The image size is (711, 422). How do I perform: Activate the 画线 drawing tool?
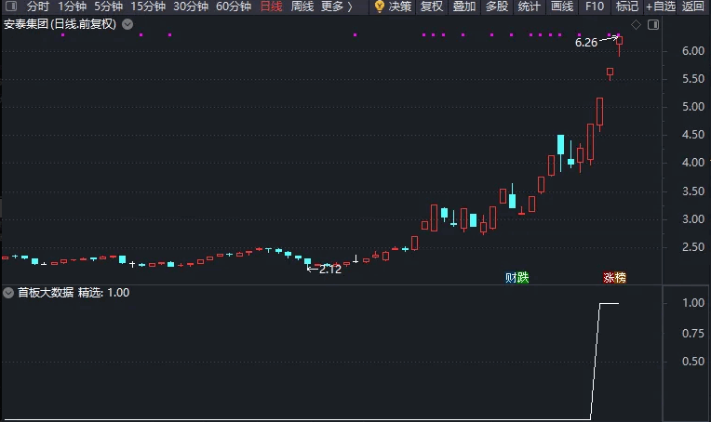tap(562, 7)
